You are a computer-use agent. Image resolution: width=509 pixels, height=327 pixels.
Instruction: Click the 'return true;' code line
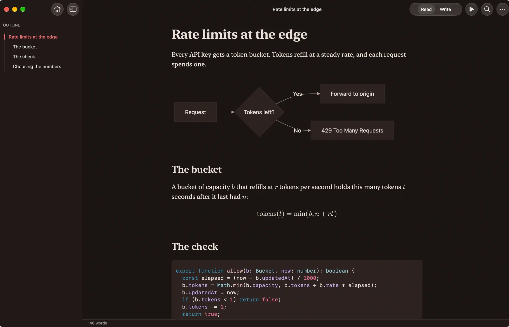click(x=201, y=314)
